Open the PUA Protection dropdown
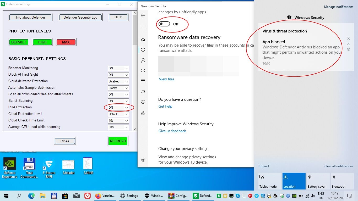The height and width of the screenshot is (201, 358). click(x=118, y=108)
